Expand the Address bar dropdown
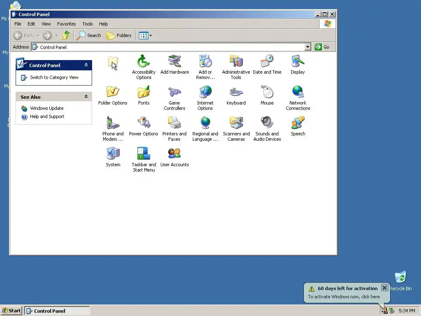Screen dimensions: 421x316 click(308, 47)
